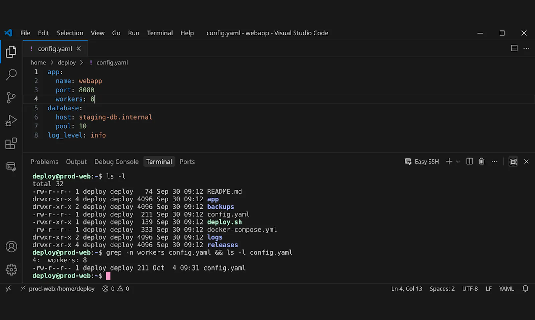Screen dimensions: 535x320
Task: Open the File menu
Action: pyautogui.click(x=25, y=33)
